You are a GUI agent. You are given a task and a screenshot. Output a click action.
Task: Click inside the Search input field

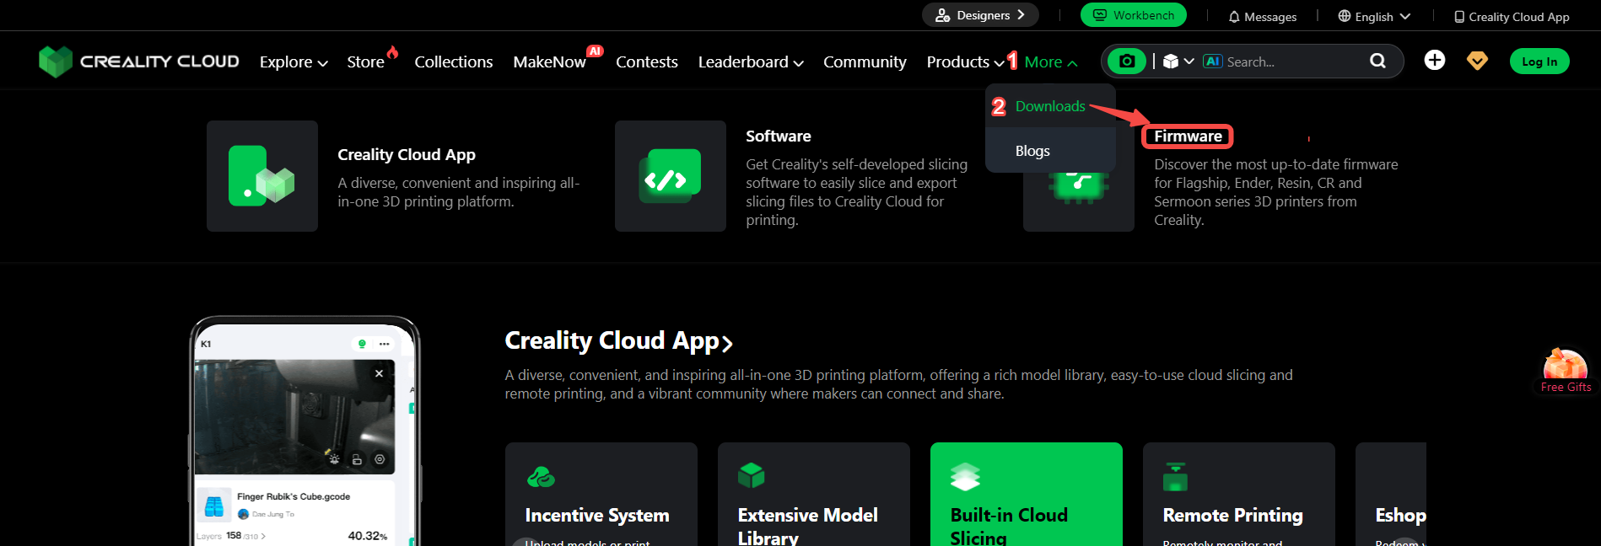coord(1291,62)
